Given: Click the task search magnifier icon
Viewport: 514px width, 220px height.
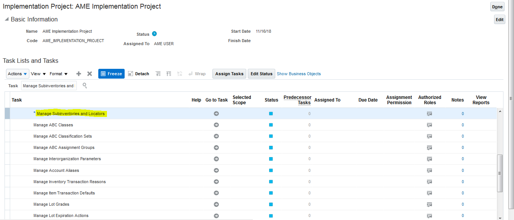Looking at the screenshot, I should point(85,86).
